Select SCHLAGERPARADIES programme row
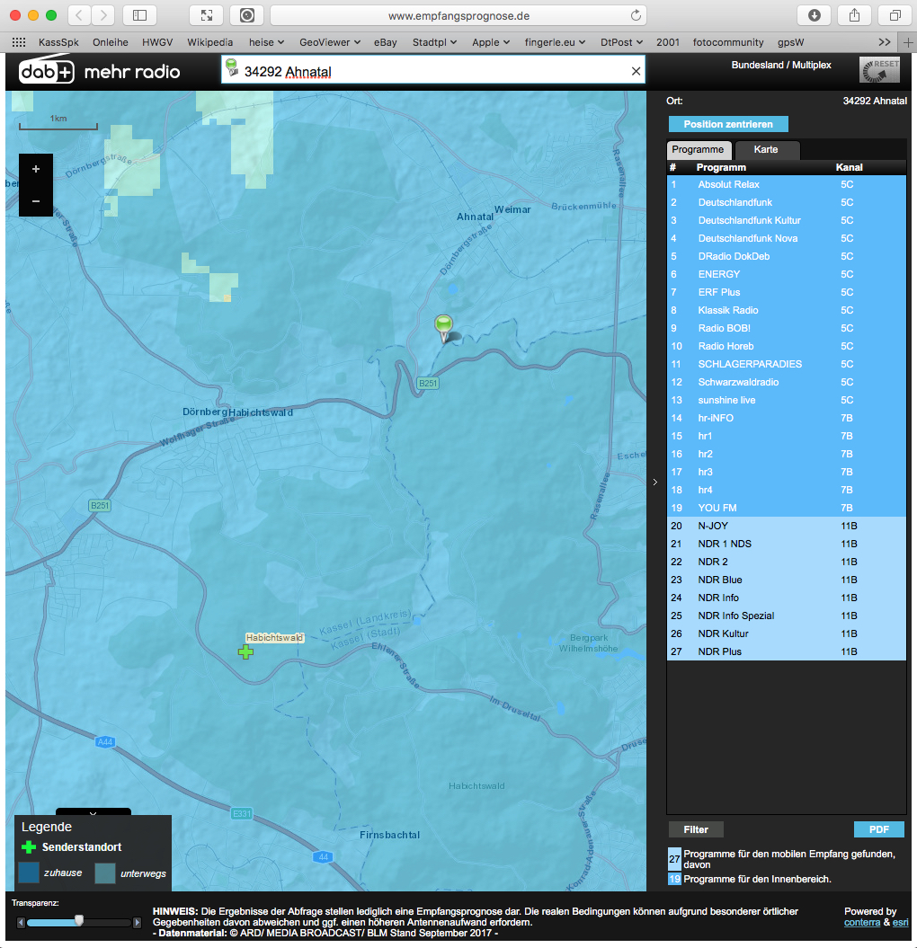This screenshot has width=917, height=948. (787, 364)
